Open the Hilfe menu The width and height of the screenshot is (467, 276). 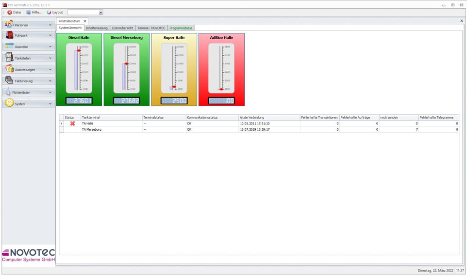[33, 12]
